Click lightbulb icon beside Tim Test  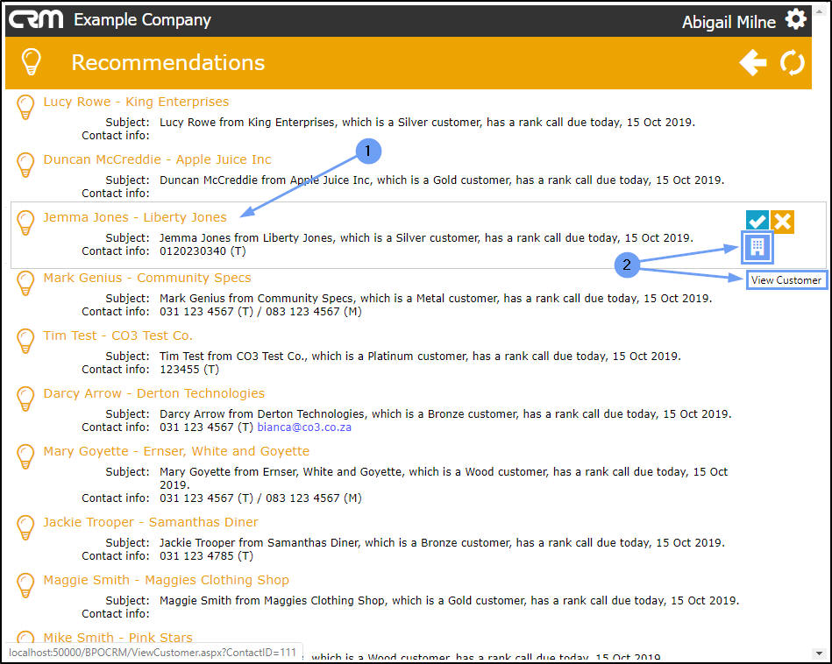click(25, 341)
